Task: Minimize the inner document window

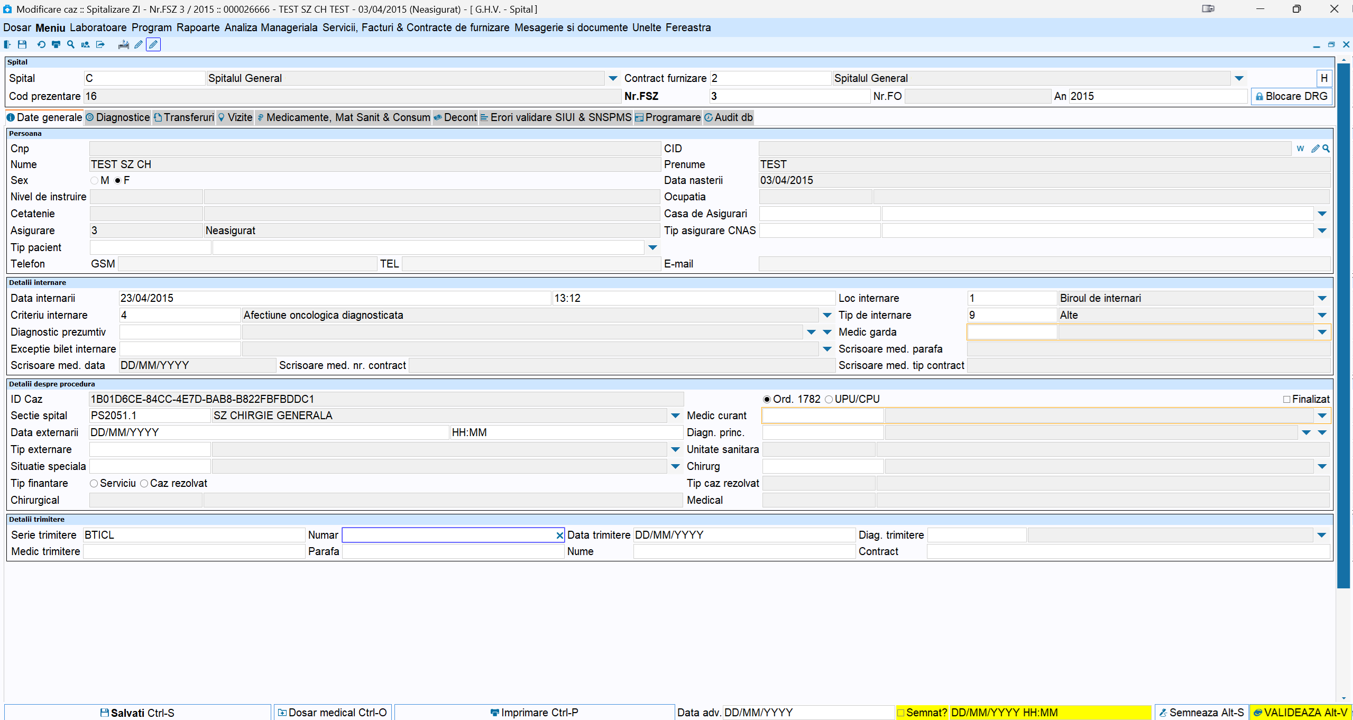Action: (x=1316, y=45)
